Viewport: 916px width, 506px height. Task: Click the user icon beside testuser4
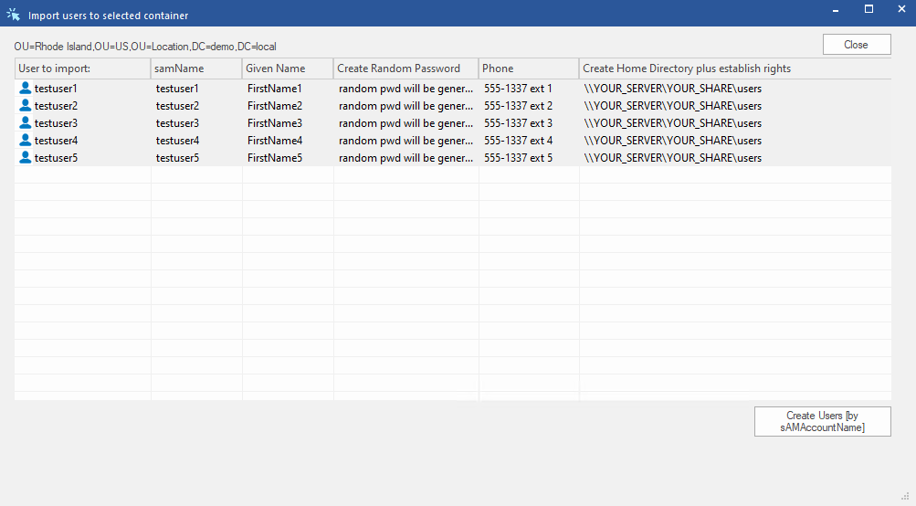pos(26,141)
